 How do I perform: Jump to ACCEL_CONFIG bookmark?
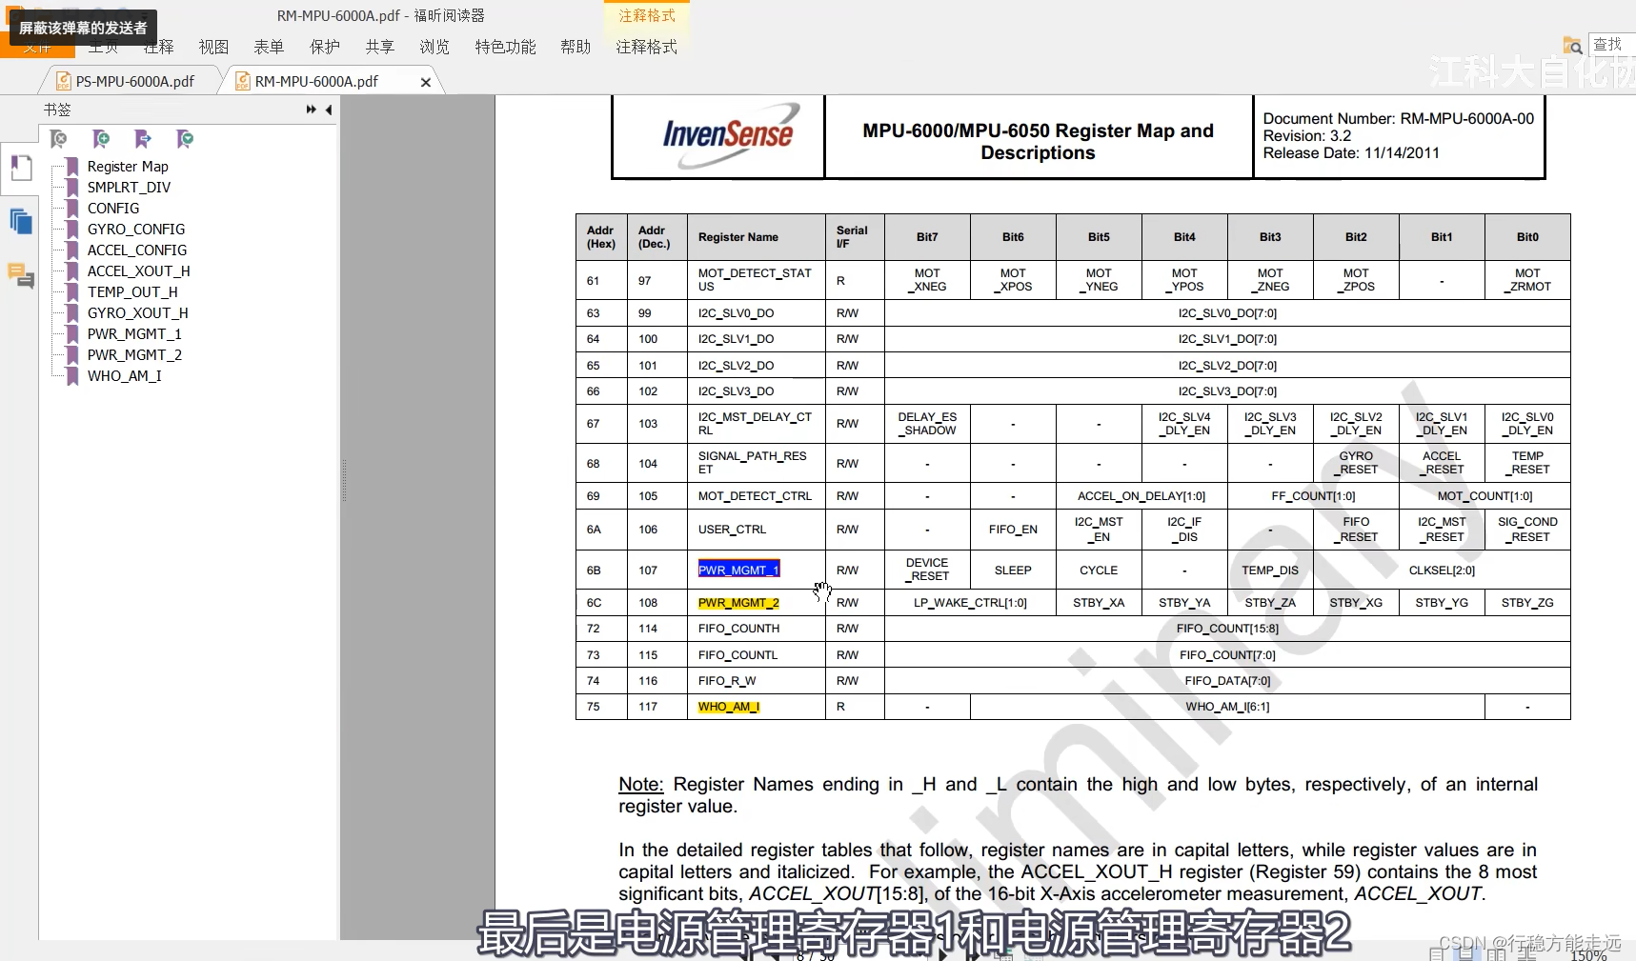click(137, 250)
